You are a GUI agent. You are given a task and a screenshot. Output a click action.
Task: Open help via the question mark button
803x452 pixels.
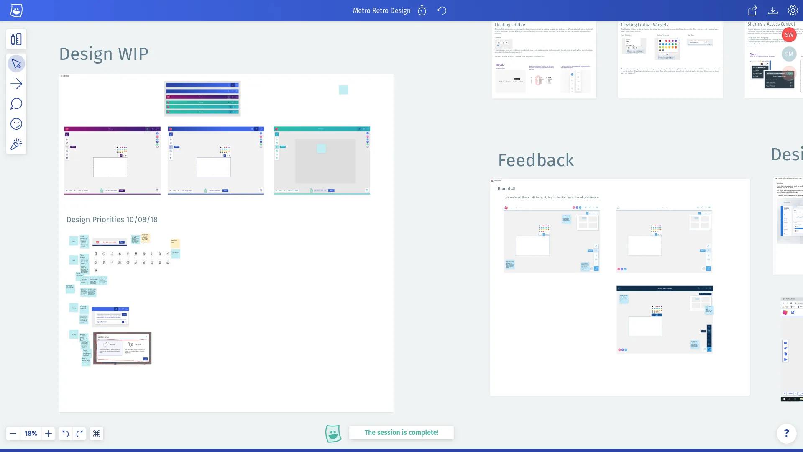coord(787,434)
